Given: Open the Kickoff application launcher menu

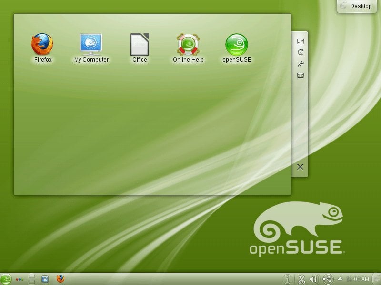Looking at the screenshot, I should pos(6,279).
